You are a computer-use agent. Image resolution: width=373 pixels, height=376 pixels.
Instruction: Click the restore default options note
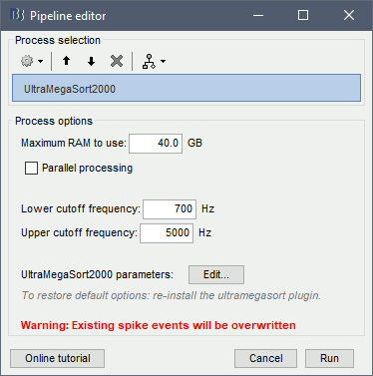172,295
